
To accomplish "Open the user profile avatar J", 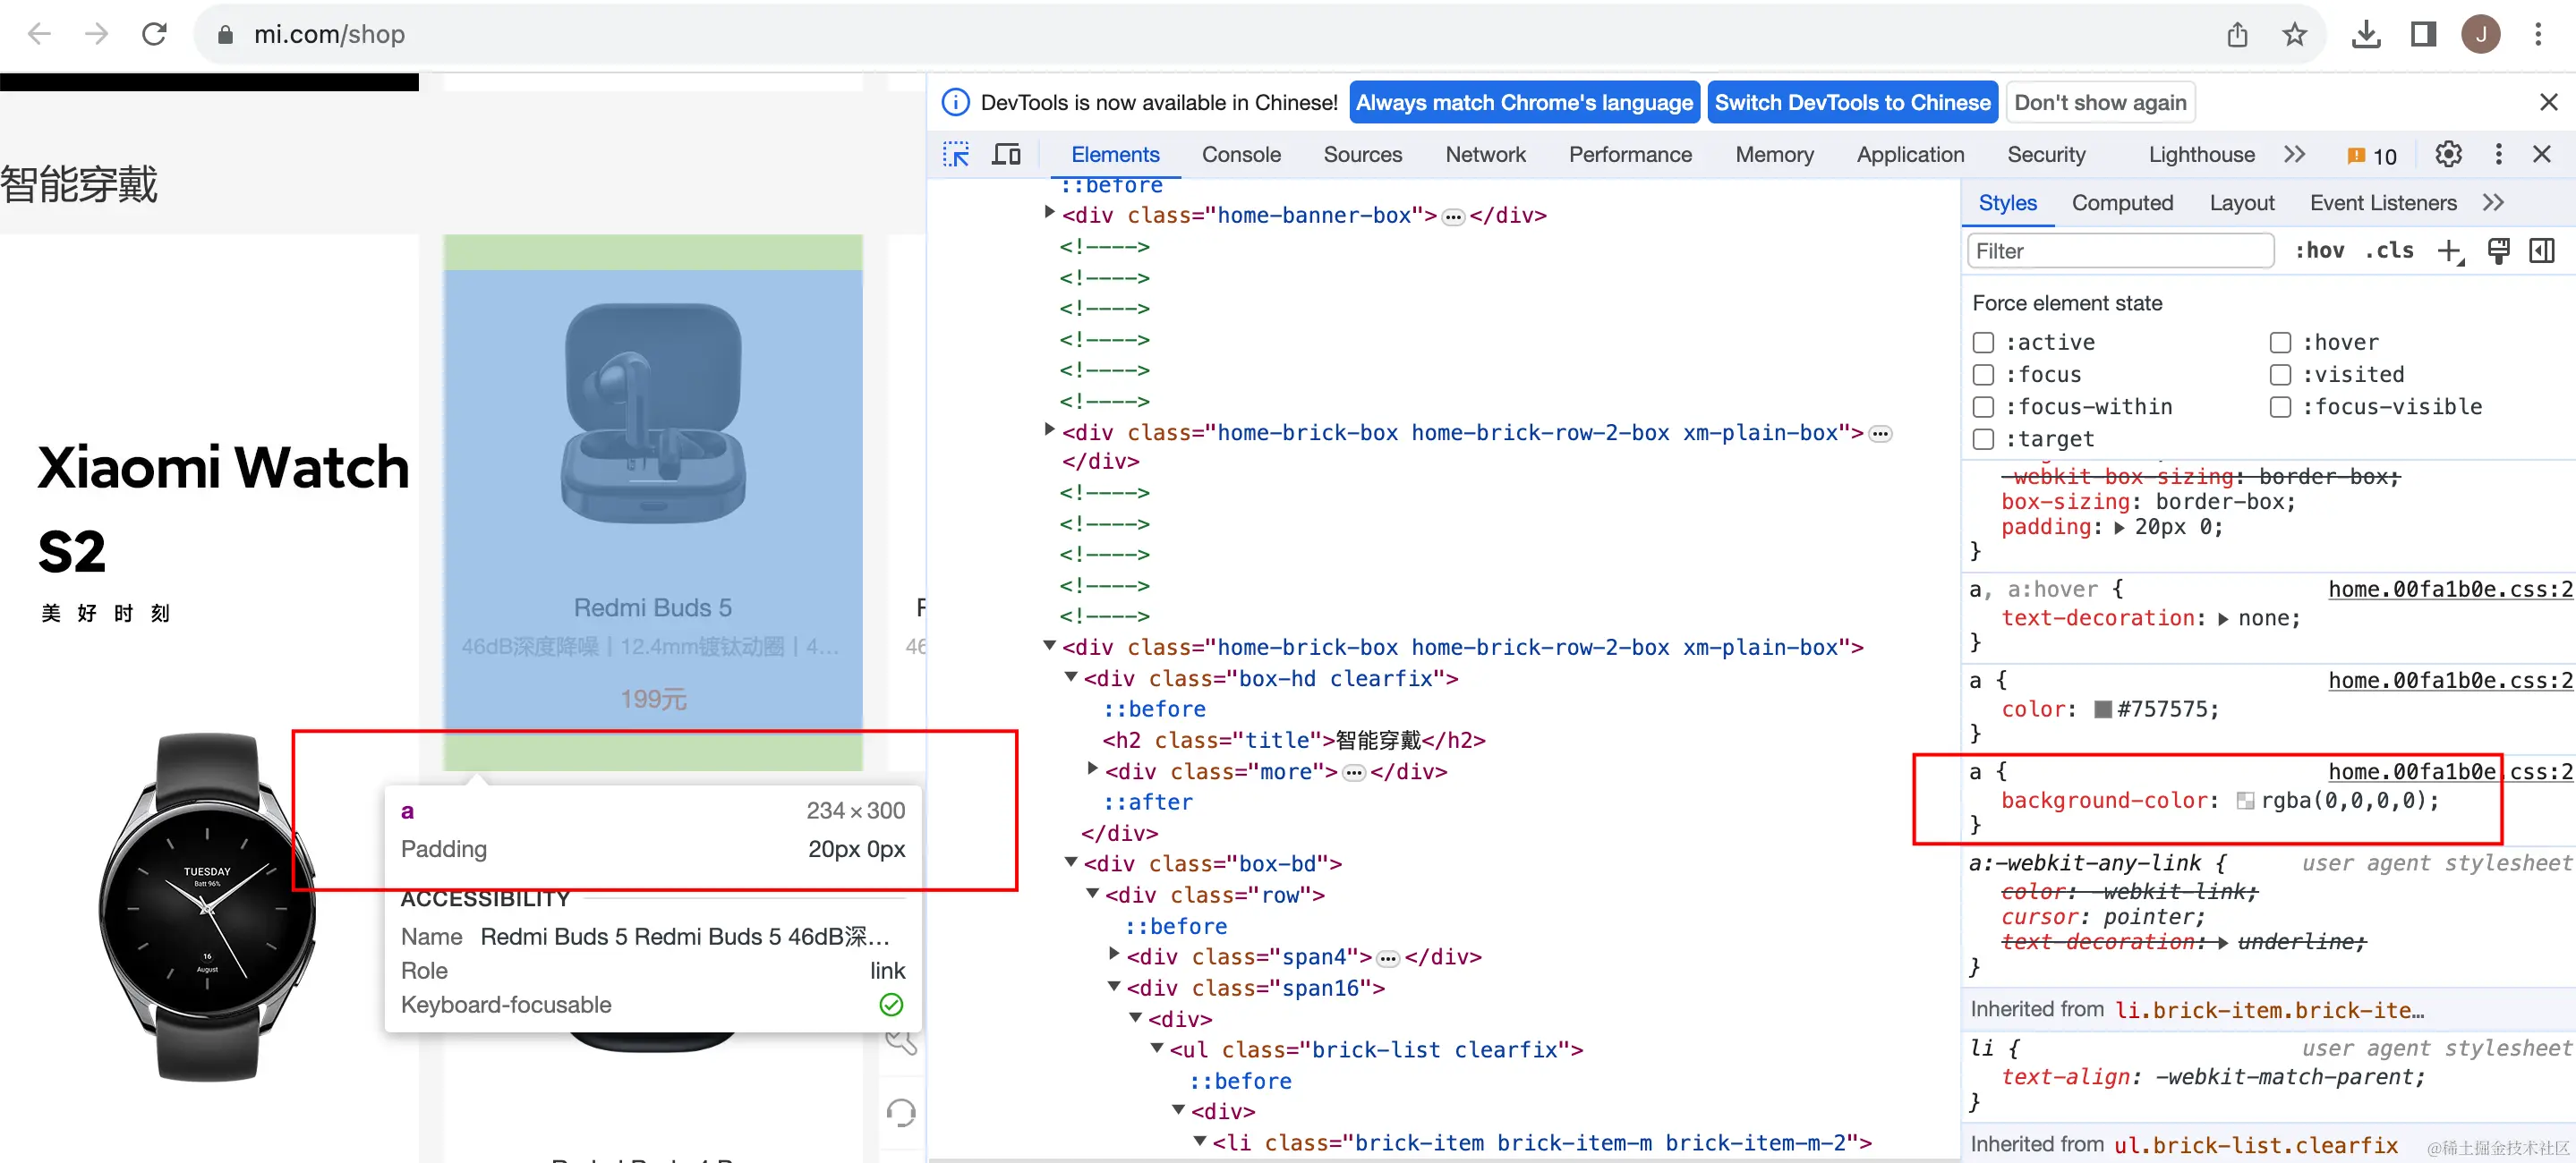I will coord(2480,34).
